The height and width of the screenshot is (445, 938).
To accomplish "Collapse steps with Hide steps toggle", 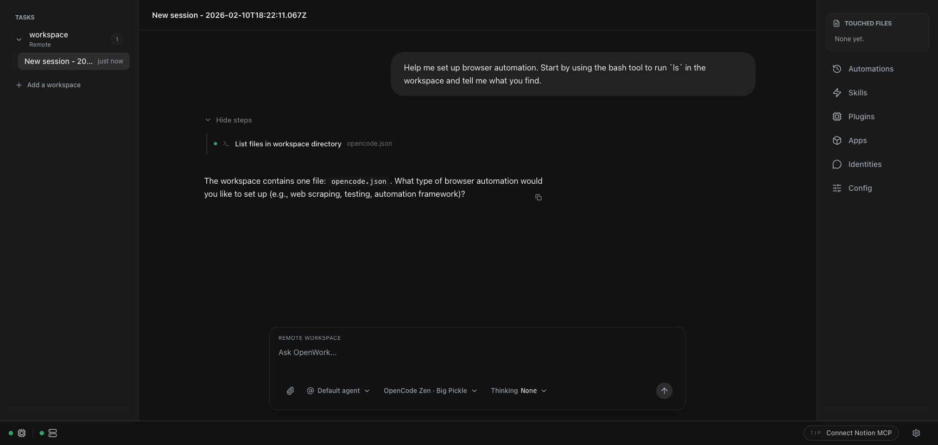I will tap(229, 120).
